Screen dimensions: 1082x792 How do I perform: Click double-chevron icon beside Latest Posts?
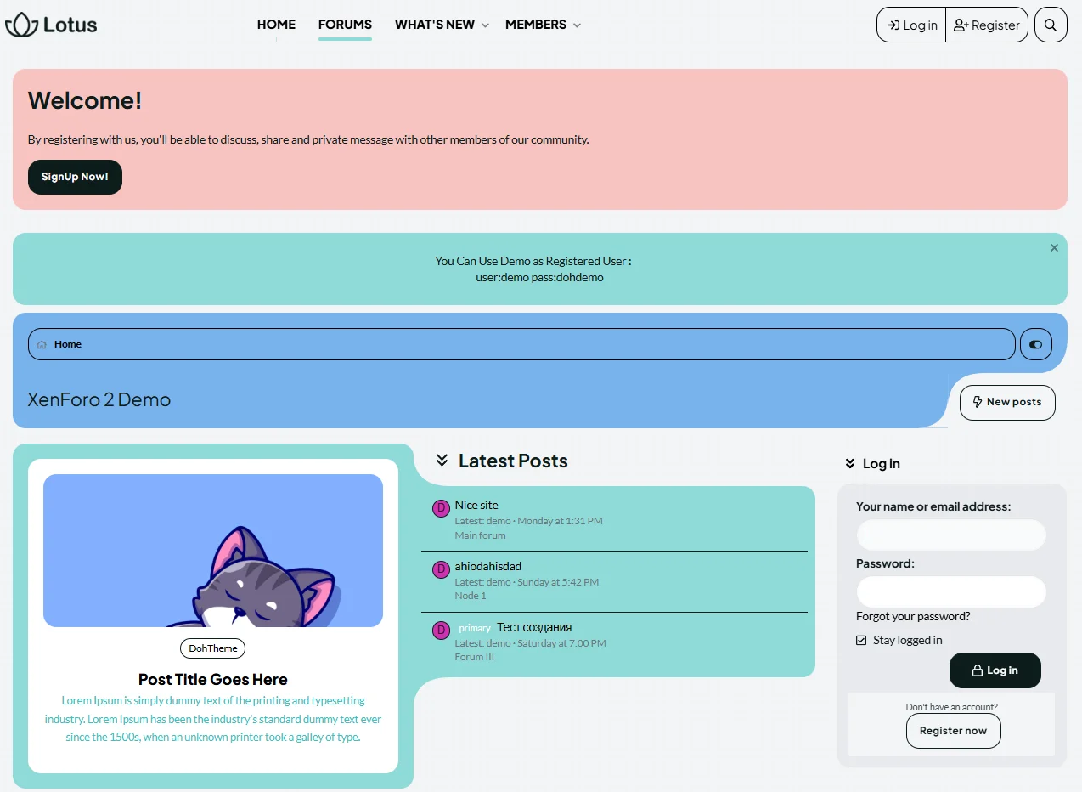pyautogui.click(x=442, y=461)
